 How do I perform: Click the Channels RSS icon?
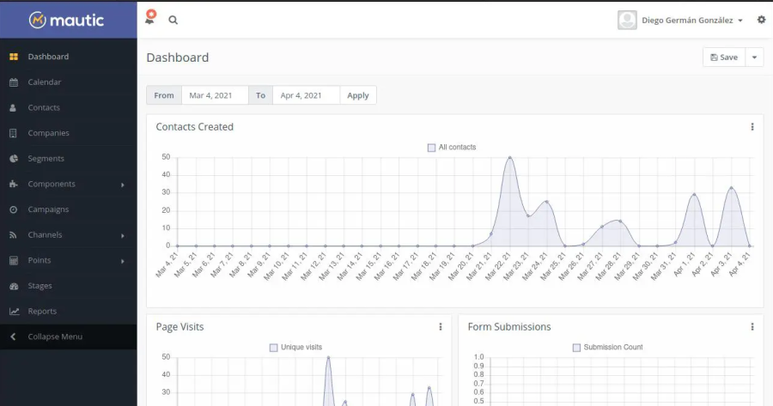[x=13, y=235]
